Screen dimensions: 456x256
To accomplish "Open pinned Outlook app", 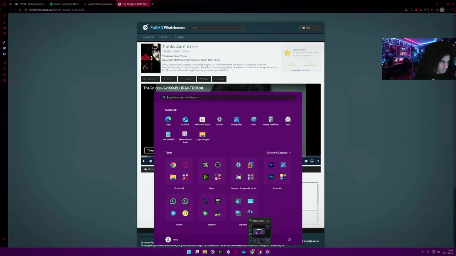I will click(185, 121).
